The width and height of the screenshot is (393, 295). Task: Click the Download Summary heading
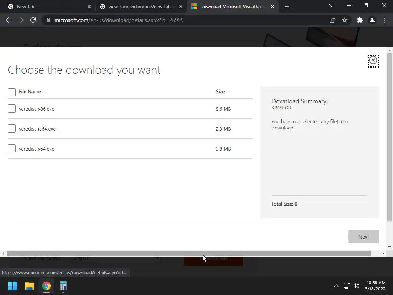click(x=299, y=101)
